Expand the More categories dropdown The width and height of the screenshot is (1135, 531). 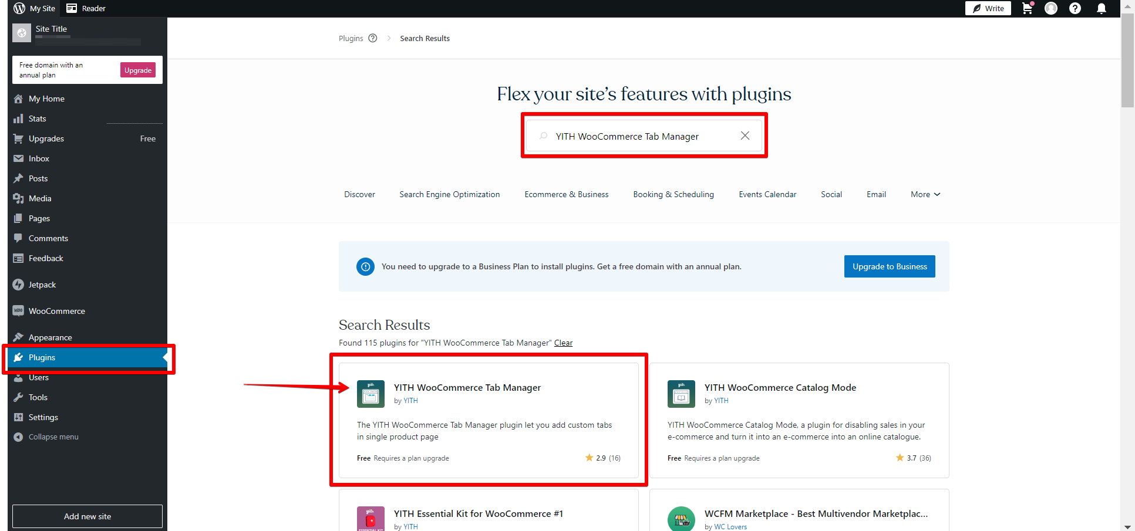tap(925, 194)
